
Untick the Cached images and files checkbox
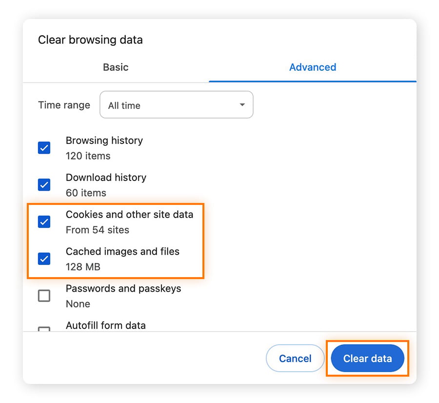coord(44,259)
